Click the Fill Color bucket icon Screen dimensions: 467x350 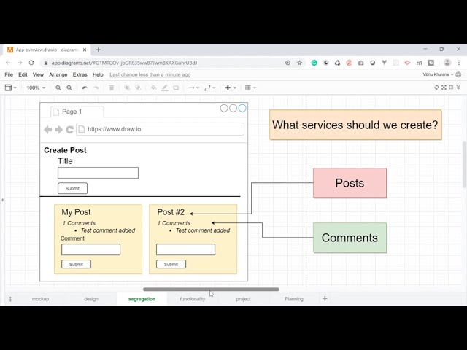(153, 87)
